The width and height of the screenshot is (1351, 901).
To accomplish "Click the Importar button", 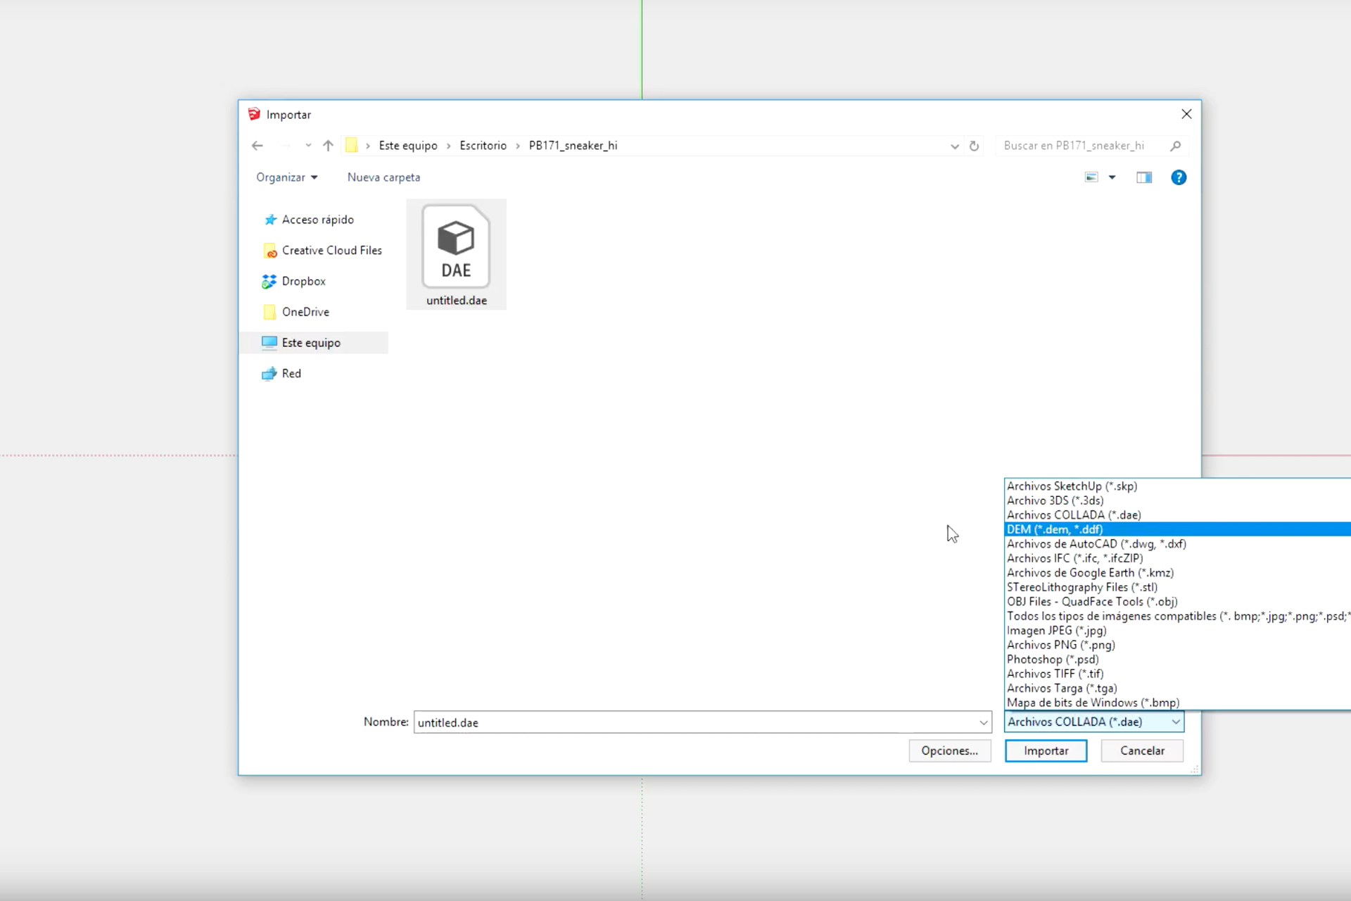I will pyautogui.click(x=1046, y=751).
